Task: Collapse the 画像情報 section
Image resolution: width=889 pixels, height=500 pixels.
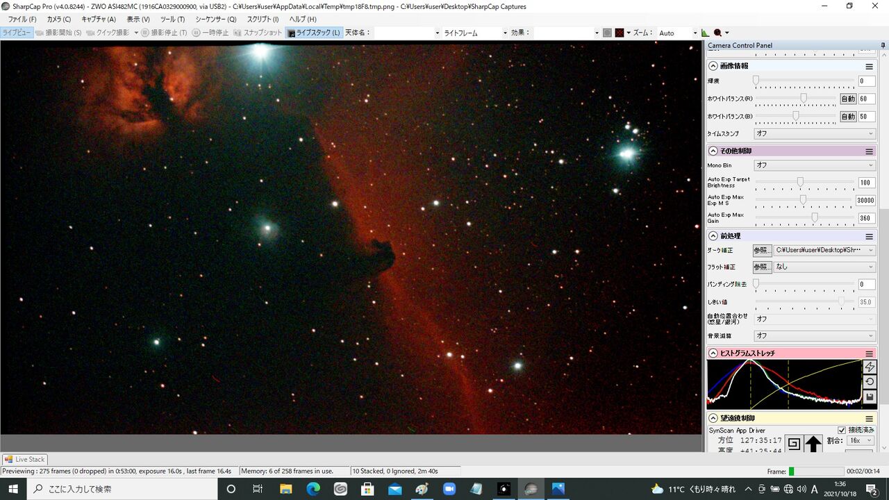Action: coord(713,66)
